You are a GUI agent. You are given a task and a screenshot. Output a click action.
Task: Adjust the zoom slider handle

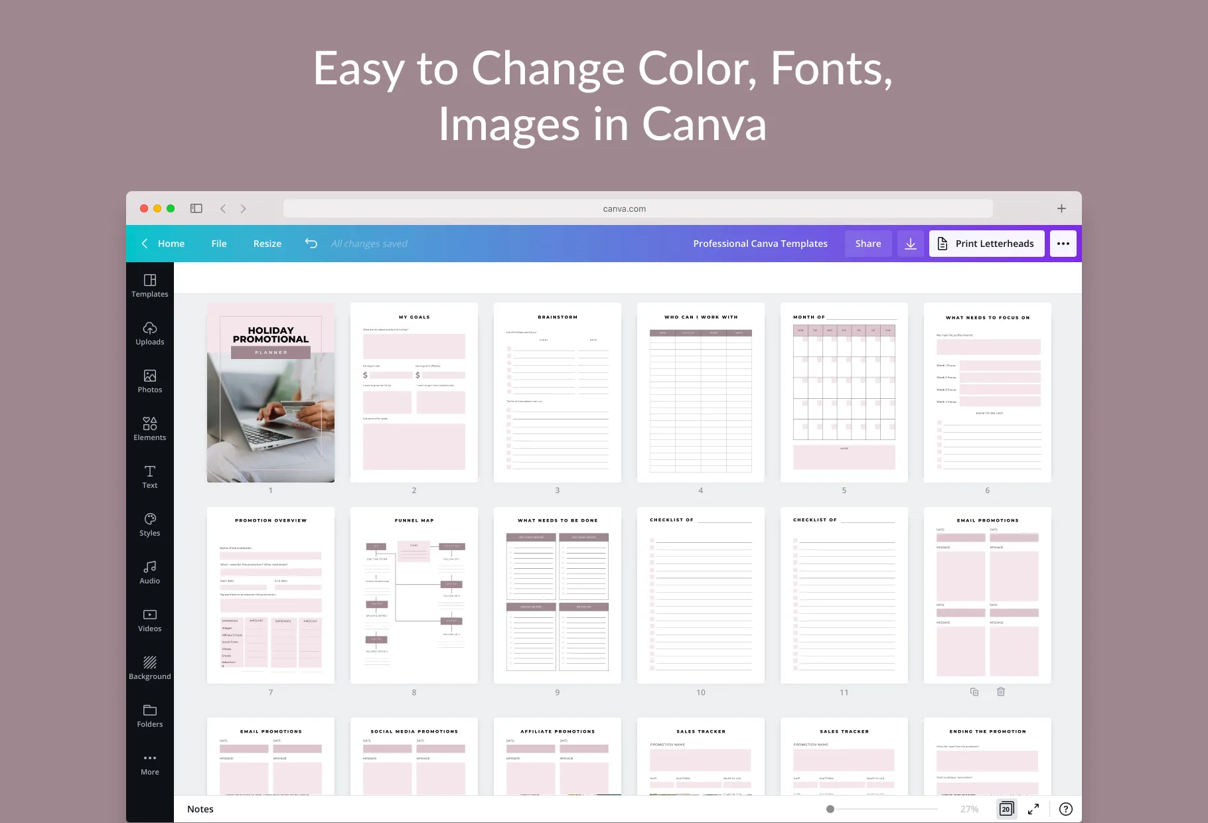click(830, 809)
